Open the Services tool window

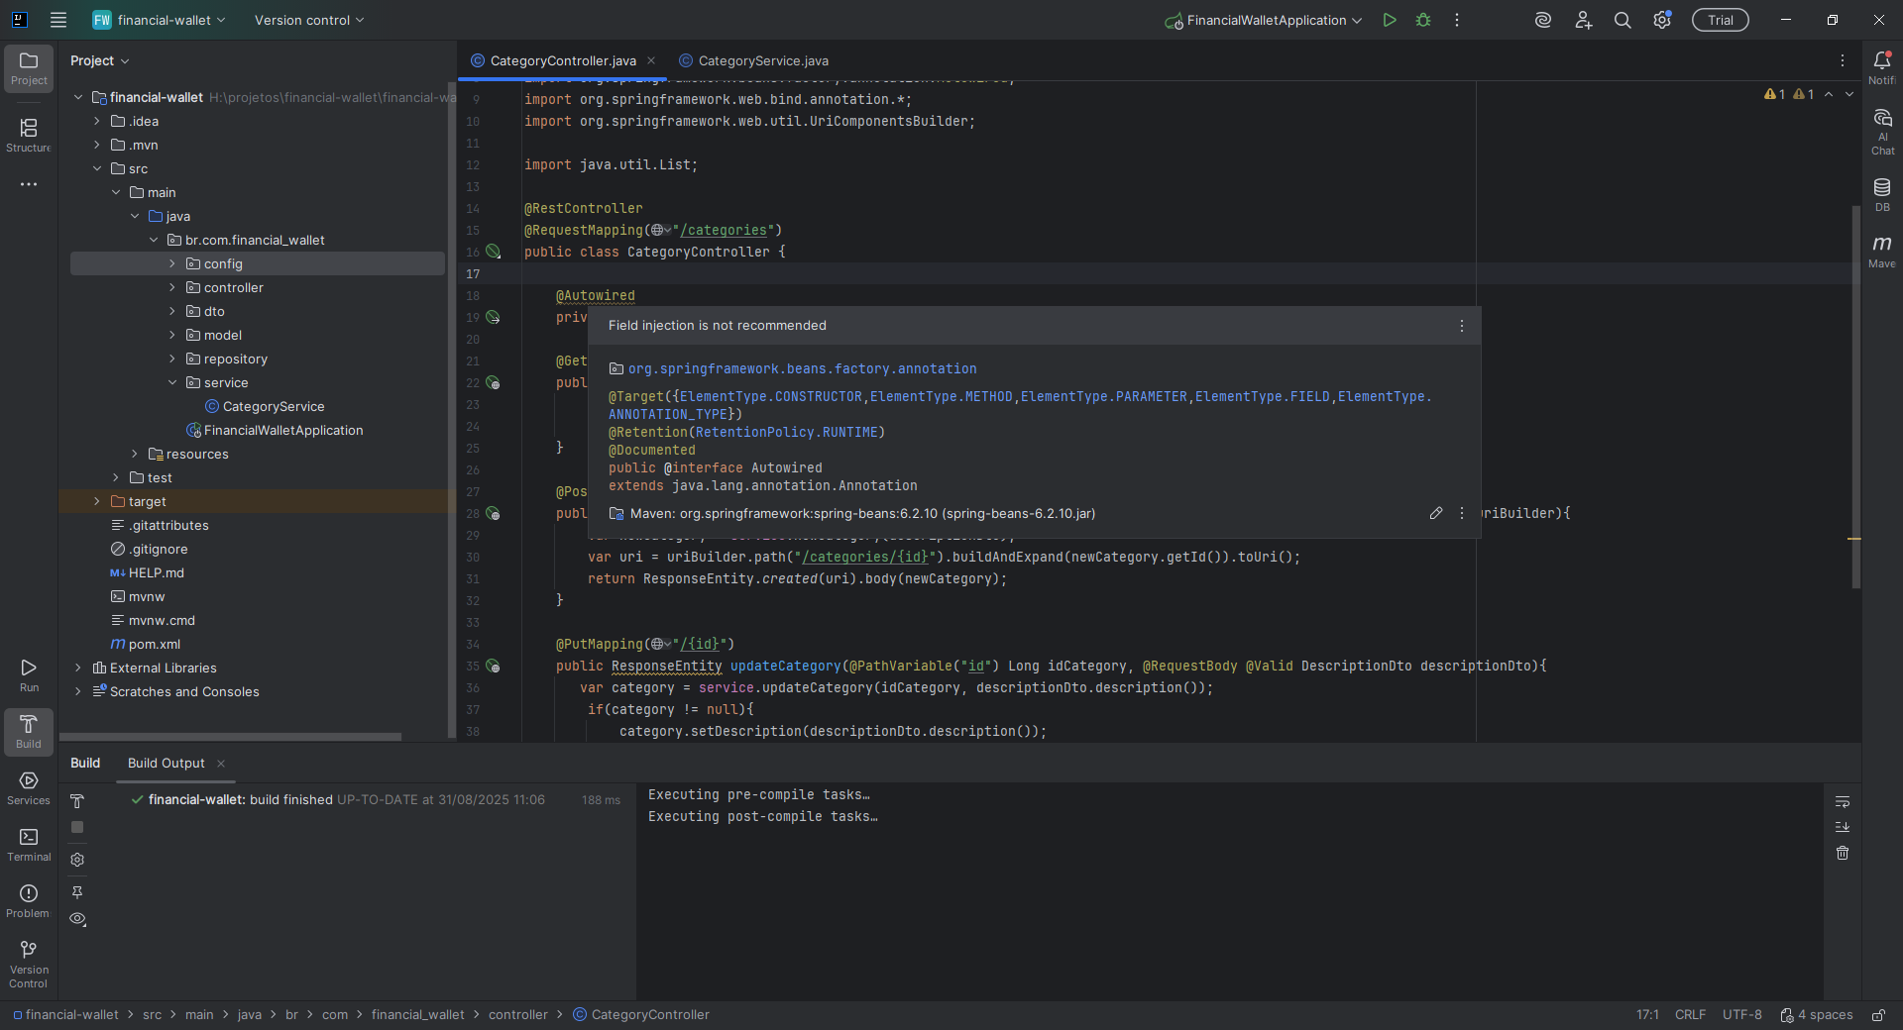(x=29, y=788)
